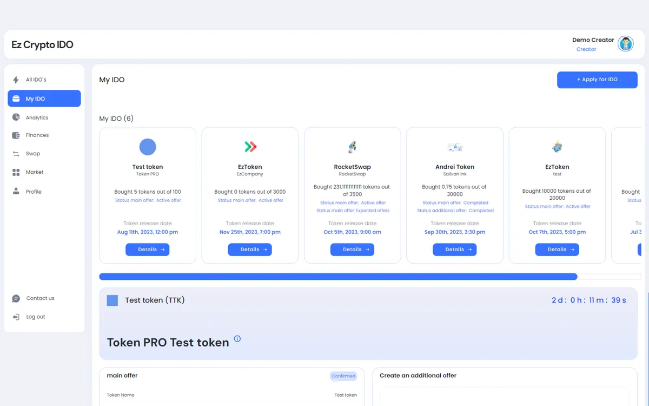This screenshot has width=649, height=406.
Task: Click the Oct 5th, 2023, 9:00 am date
Action: [x=352, y=232]
